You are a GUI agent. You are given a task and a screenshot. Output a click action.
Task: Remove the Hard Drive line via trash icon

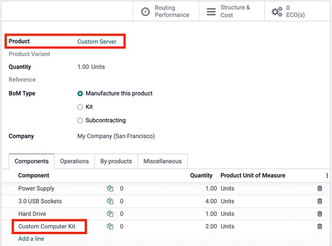(x=320, y=214)
